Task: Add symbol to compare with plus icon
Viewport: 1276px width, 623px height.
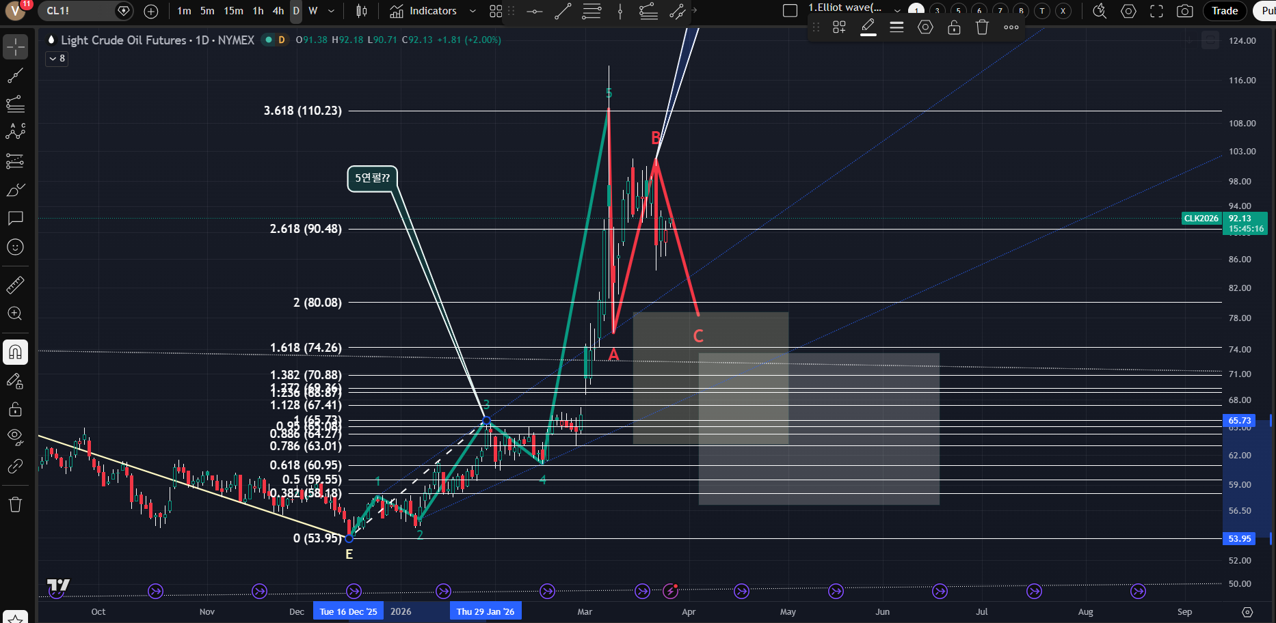Action: point(151,11)
